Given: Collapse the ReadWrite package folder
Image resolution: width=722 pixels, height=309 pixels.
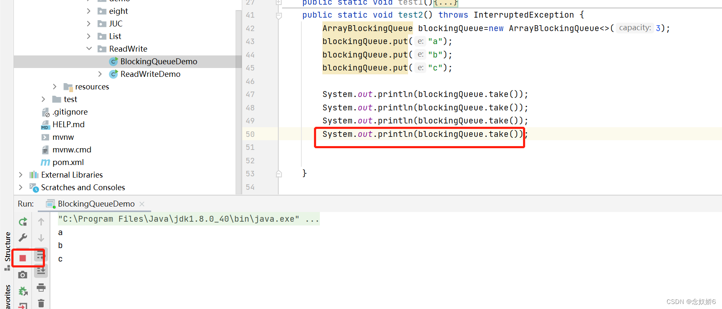Looking at the screenshot, I should coord(89,49).
